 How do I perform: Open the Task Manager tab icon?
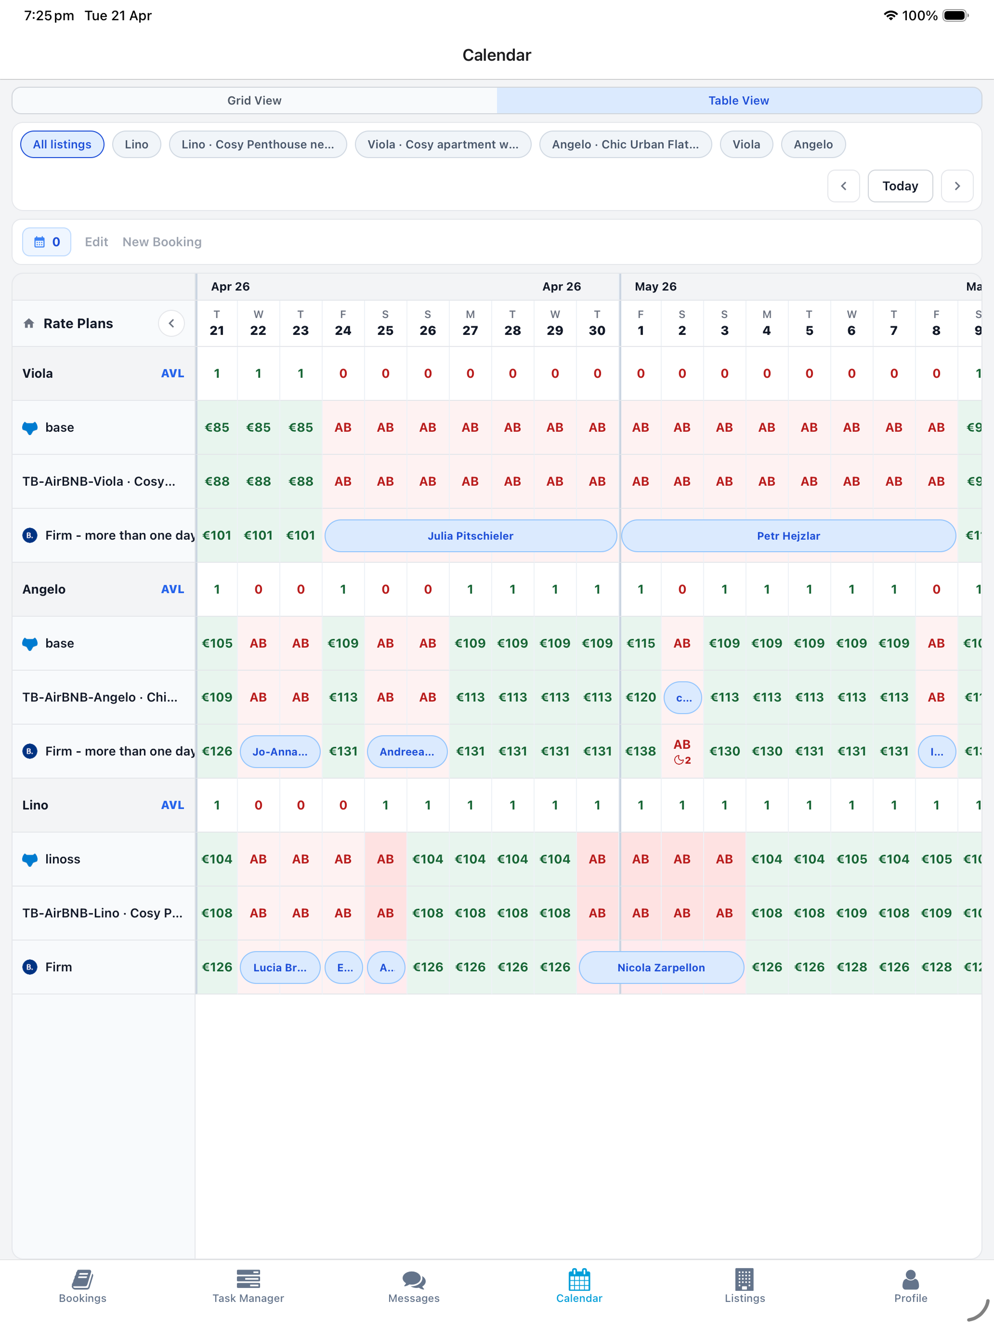248,1279
